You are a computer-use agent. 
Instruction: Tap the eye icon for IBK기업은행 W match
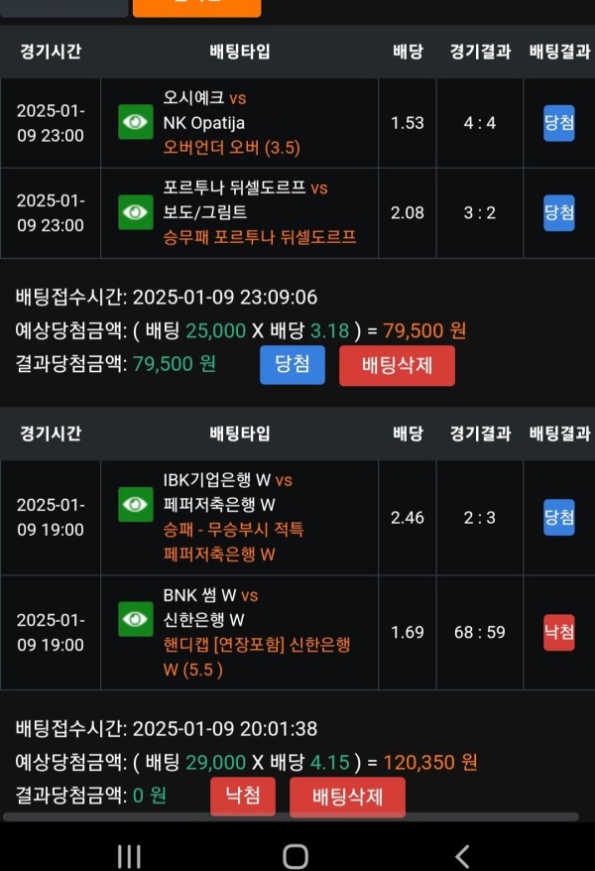[136, 504]
